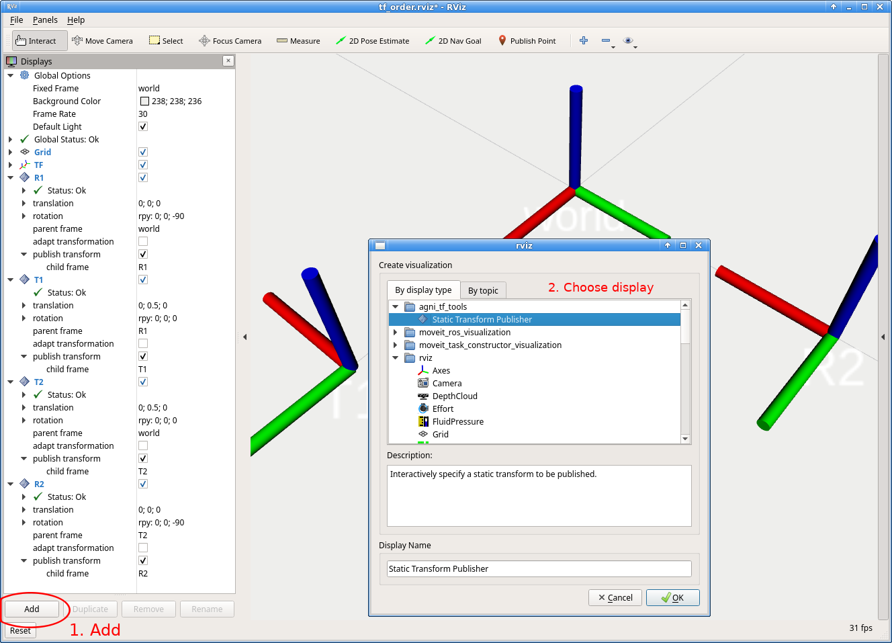Click the blue plus icon to add a tool
Viewport: 892px width, 643px height.
583,40
